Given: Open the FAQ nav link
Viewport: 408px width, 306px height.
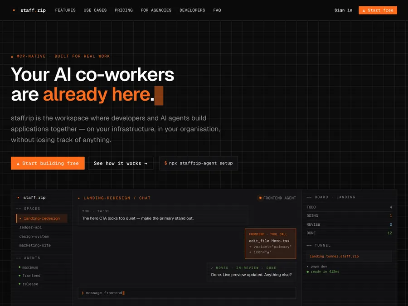Looking at the screenshot, I should click(x=217, y=10).
